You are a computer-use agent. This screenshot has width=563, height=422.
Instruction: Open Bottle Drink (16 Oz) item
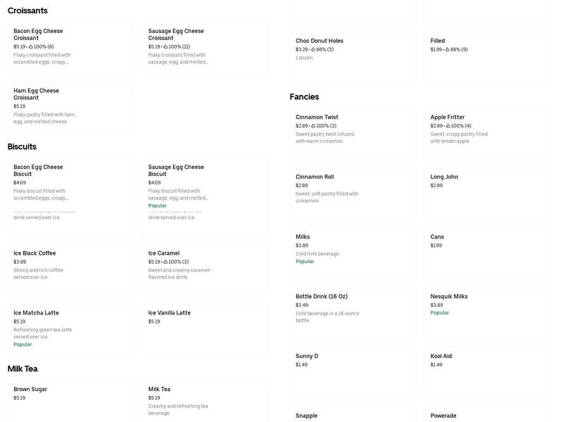click(353, 313)
